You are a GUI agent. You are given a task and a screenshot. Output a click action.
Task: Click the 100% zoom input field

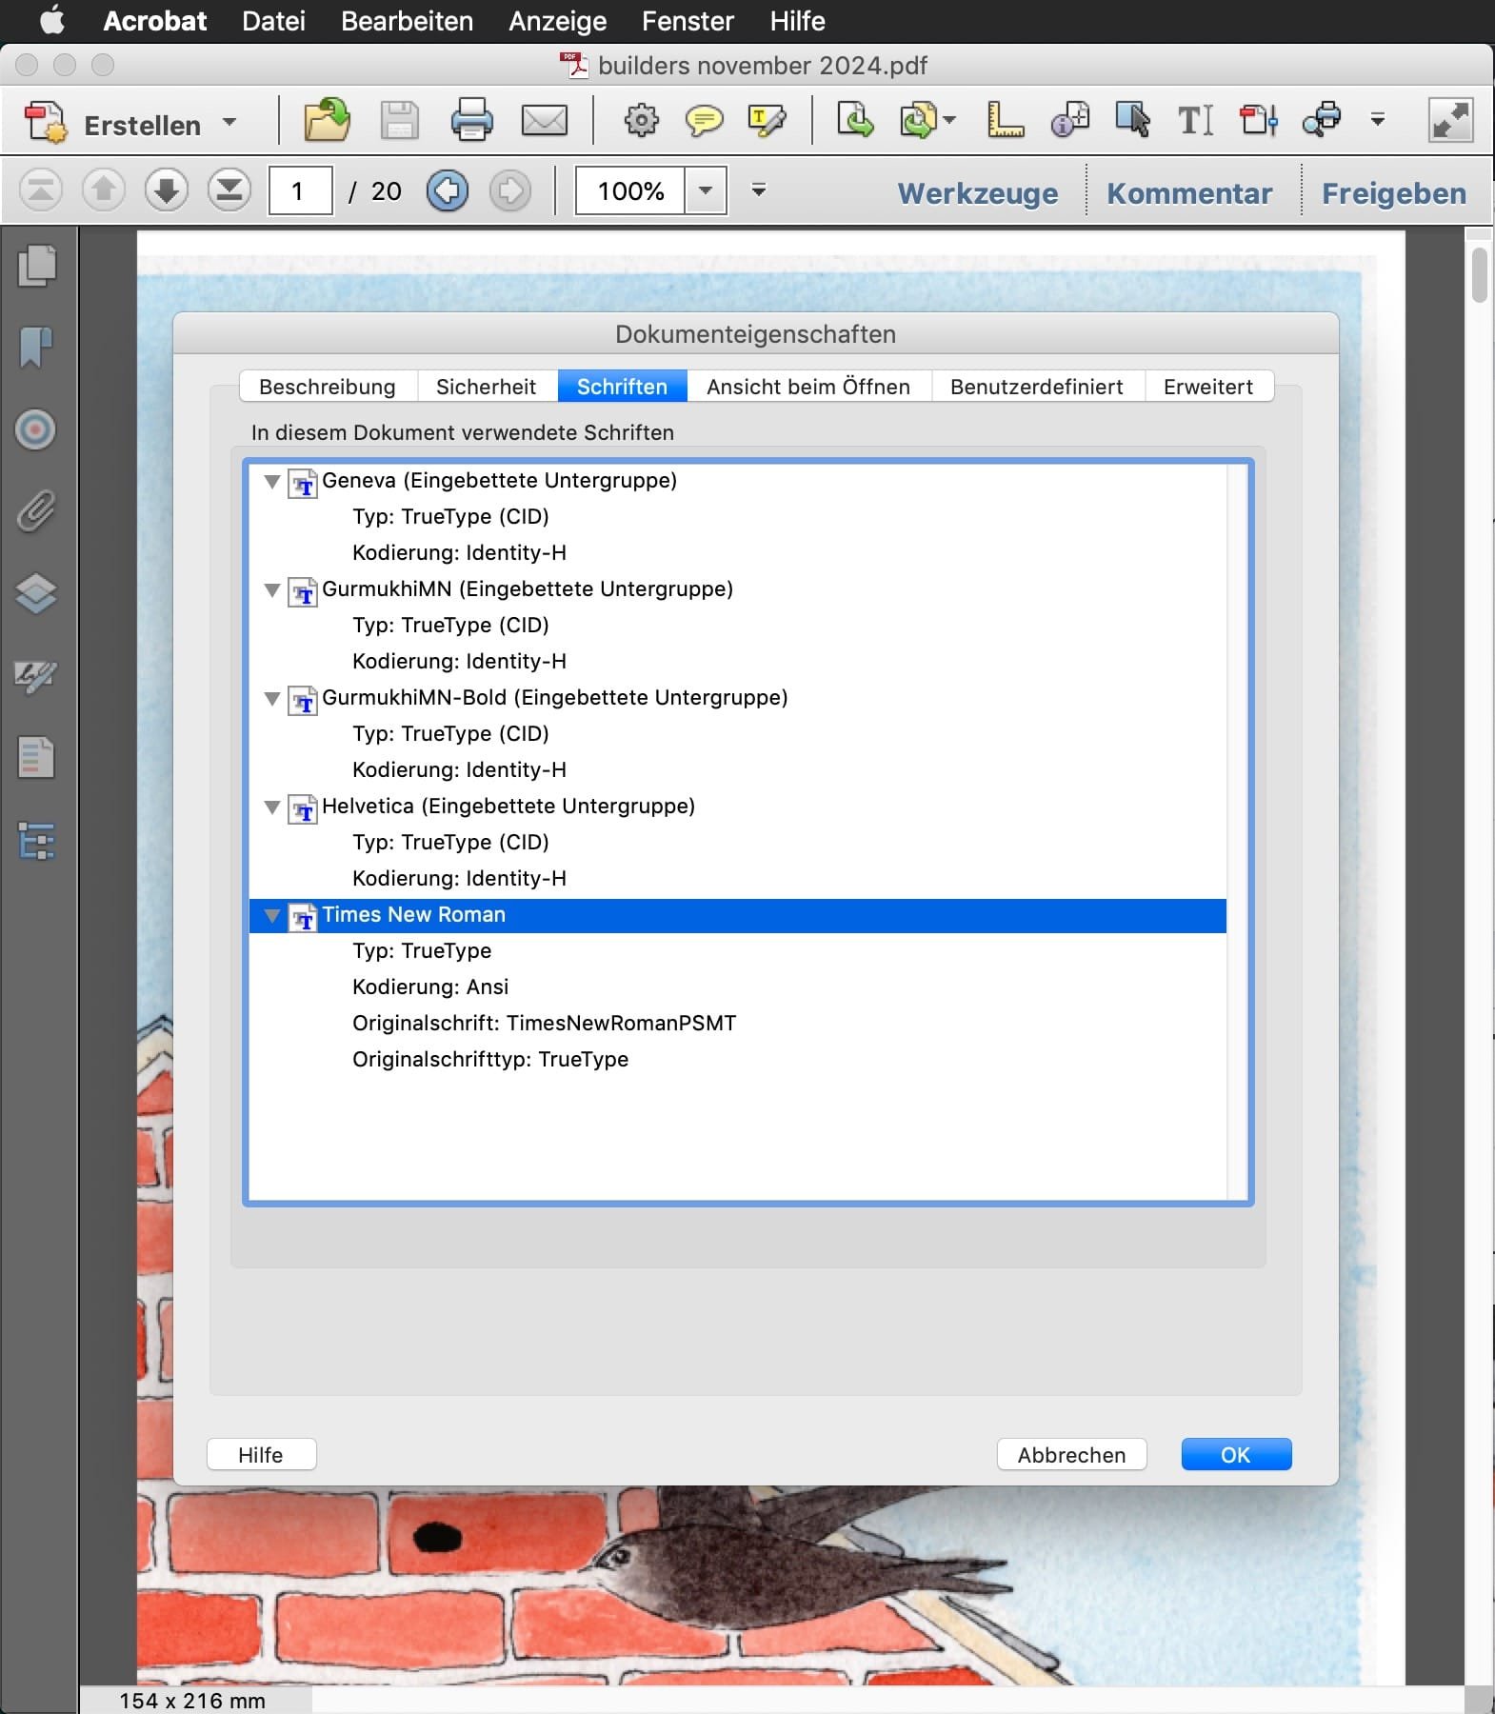[x=630, y=190]
